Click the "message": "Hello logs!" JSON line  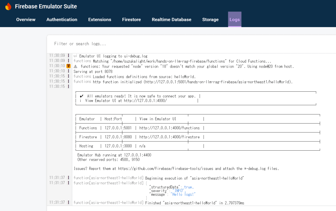[x=172, y=194]
